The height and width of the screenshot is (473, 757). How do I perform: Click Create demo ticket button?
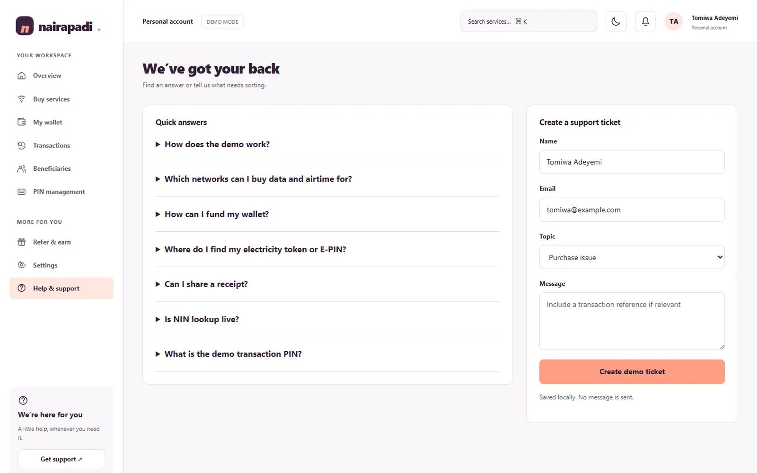tap(632, 372)
